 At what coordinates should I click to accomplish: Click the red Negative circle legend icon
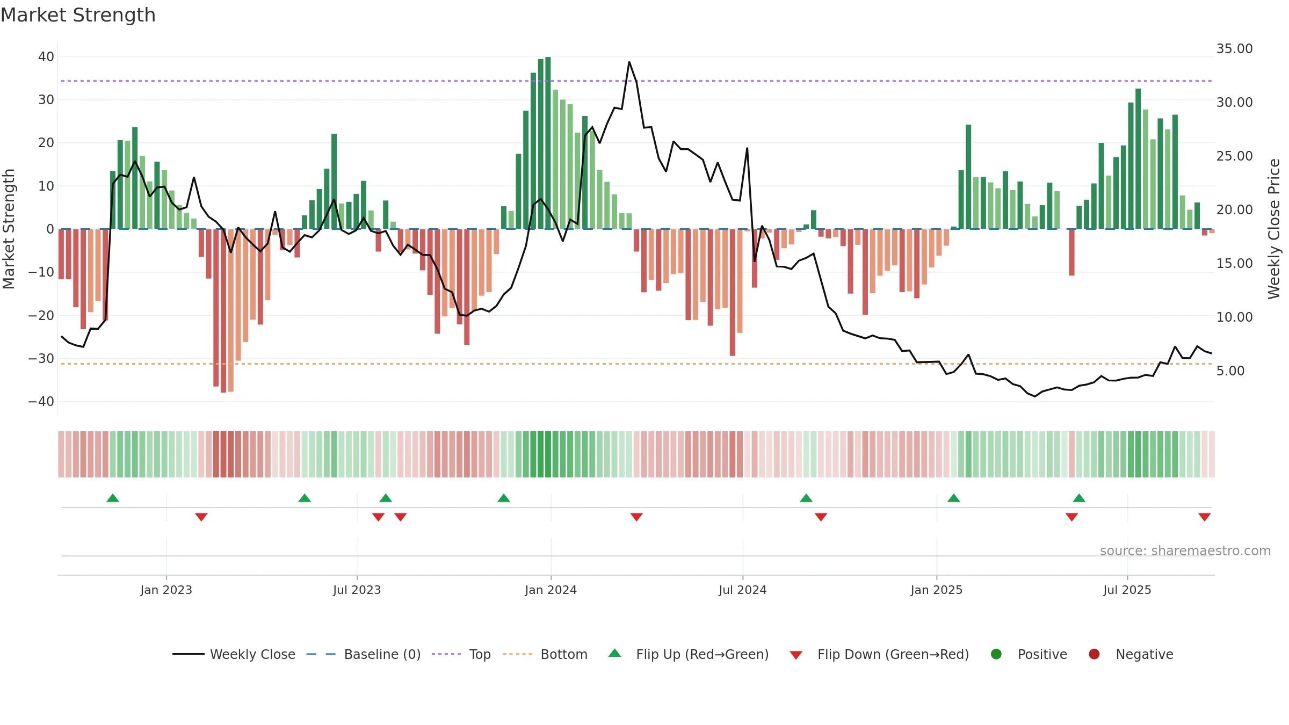1094,654
